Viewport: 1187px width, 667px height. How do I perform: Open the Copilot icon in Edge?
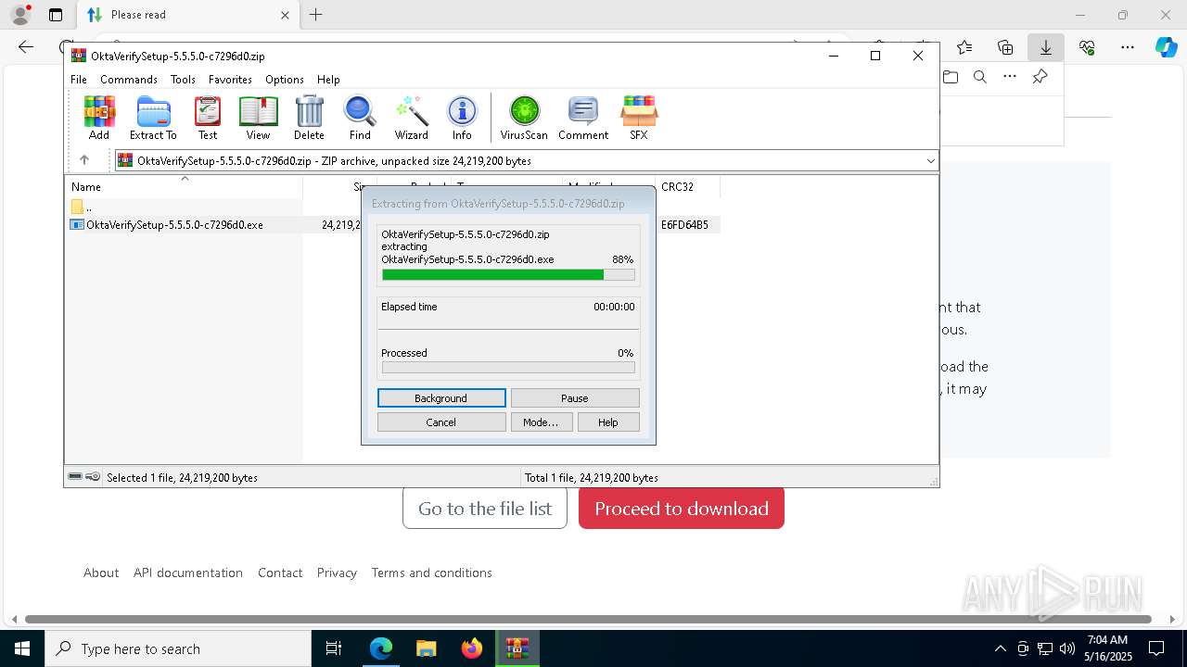(1166, 47)
